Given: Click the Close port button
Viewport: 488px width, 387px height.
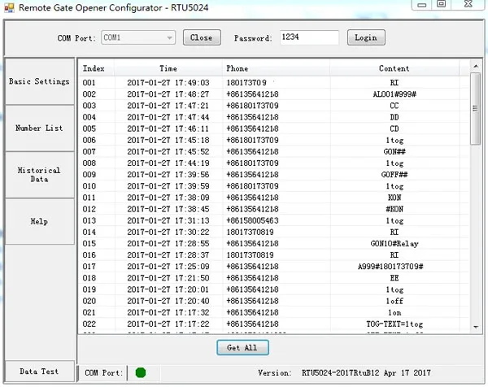Looking at the screenshot, I should tap(202, 37).
